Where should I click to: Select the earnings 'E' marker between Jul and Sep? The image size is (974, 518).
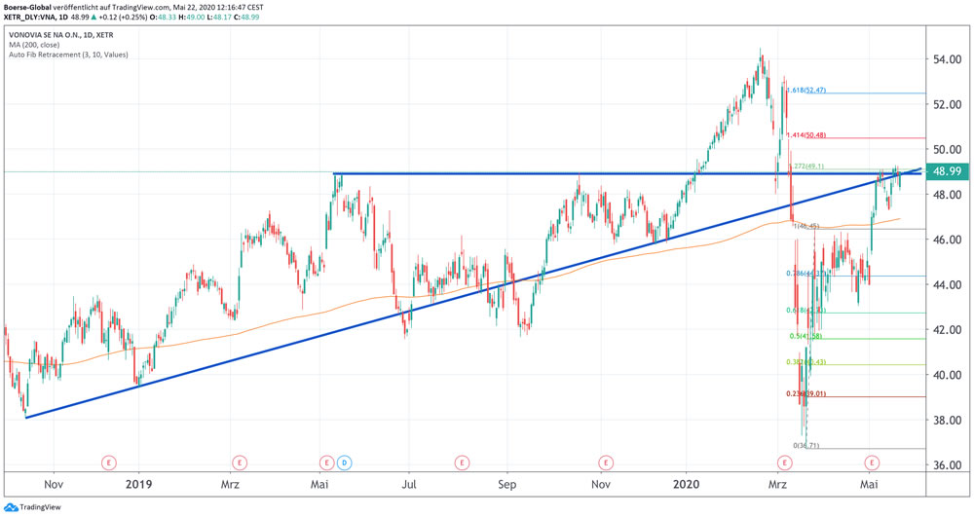tap(462, 462)
